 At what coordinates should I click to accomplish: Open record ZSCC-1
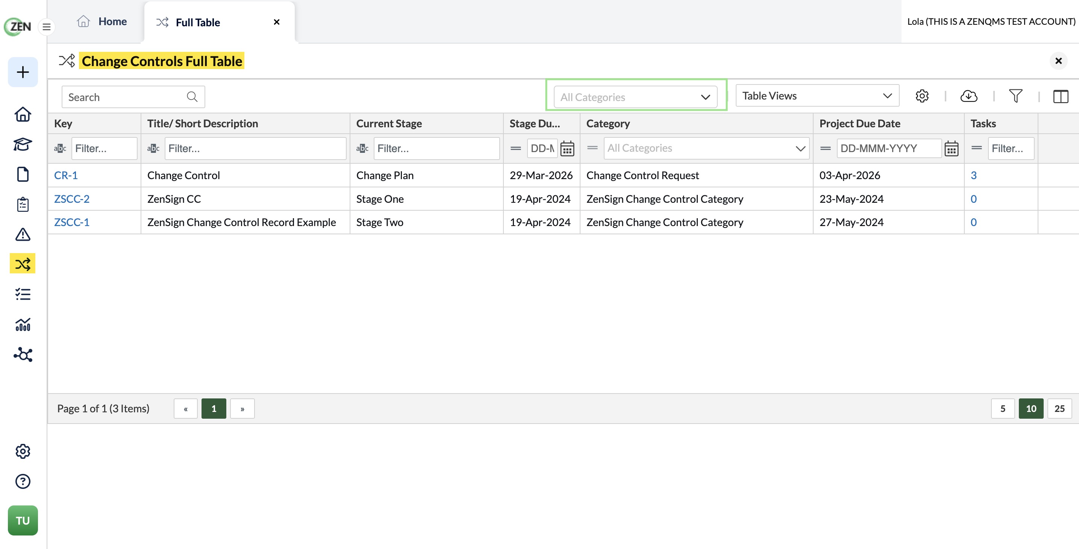tap(72, 222)
